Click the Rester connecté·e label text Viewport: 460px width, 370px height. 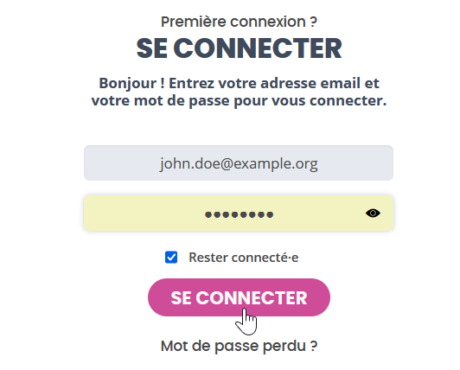pyautogui.click(x=244, y=258)
